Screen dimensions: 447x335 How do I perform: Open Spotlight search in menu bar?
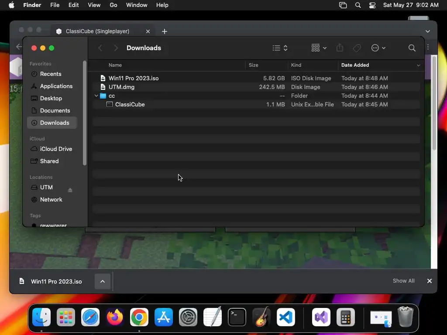[x=358, y=5]
